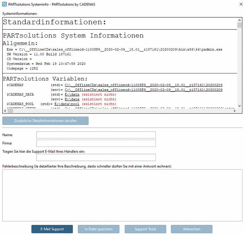245x235 pixels.
Task: Focus the Firma input field
Action: [96, 143]
